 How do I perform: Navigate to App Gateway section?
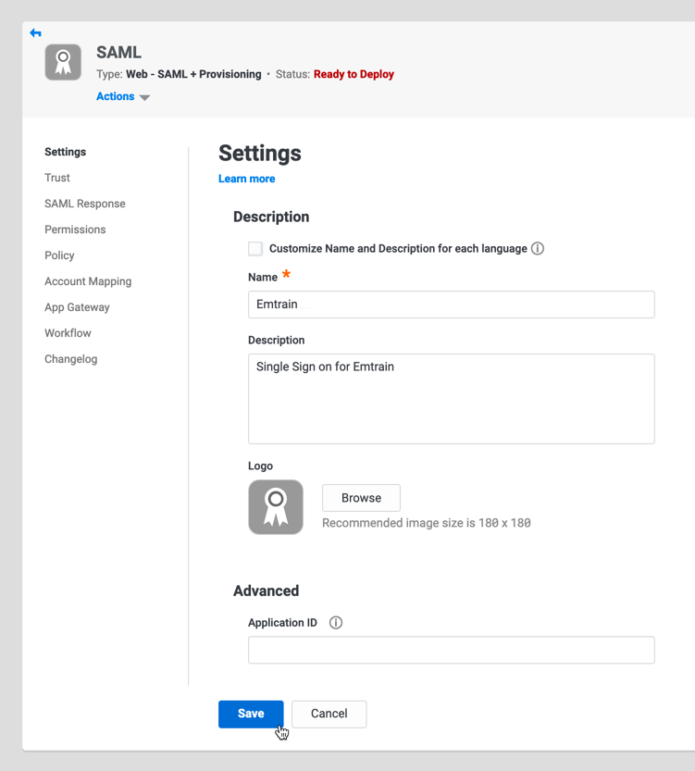click(77, 307)
